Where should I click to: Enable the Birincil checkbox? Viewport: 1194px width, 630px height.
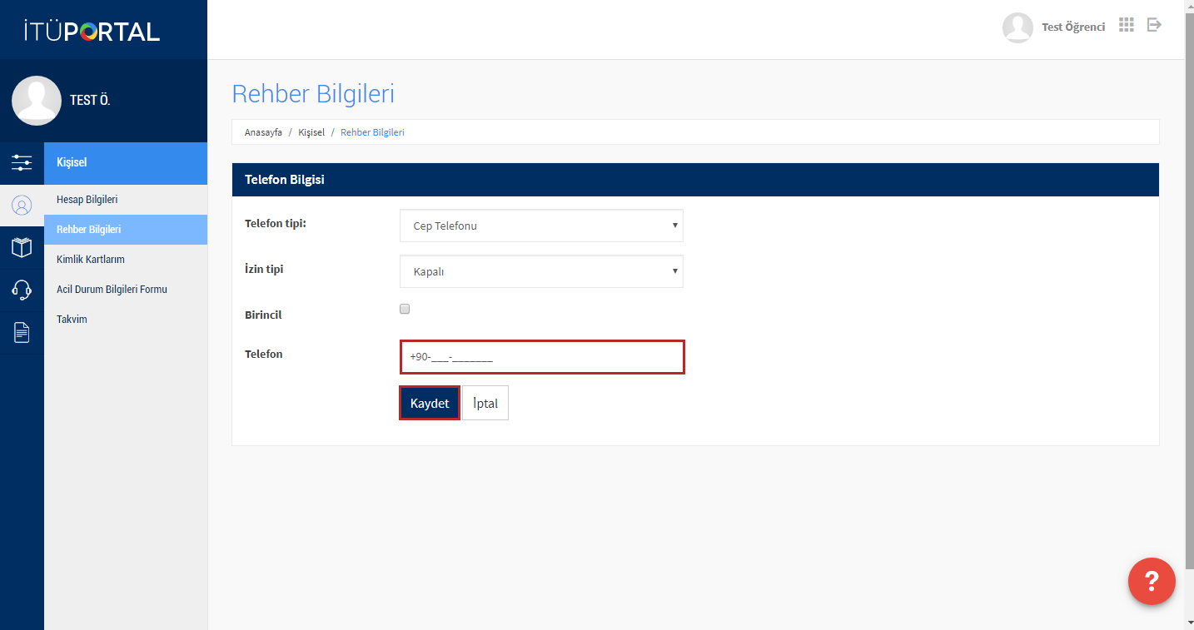[x=405, y=309]
